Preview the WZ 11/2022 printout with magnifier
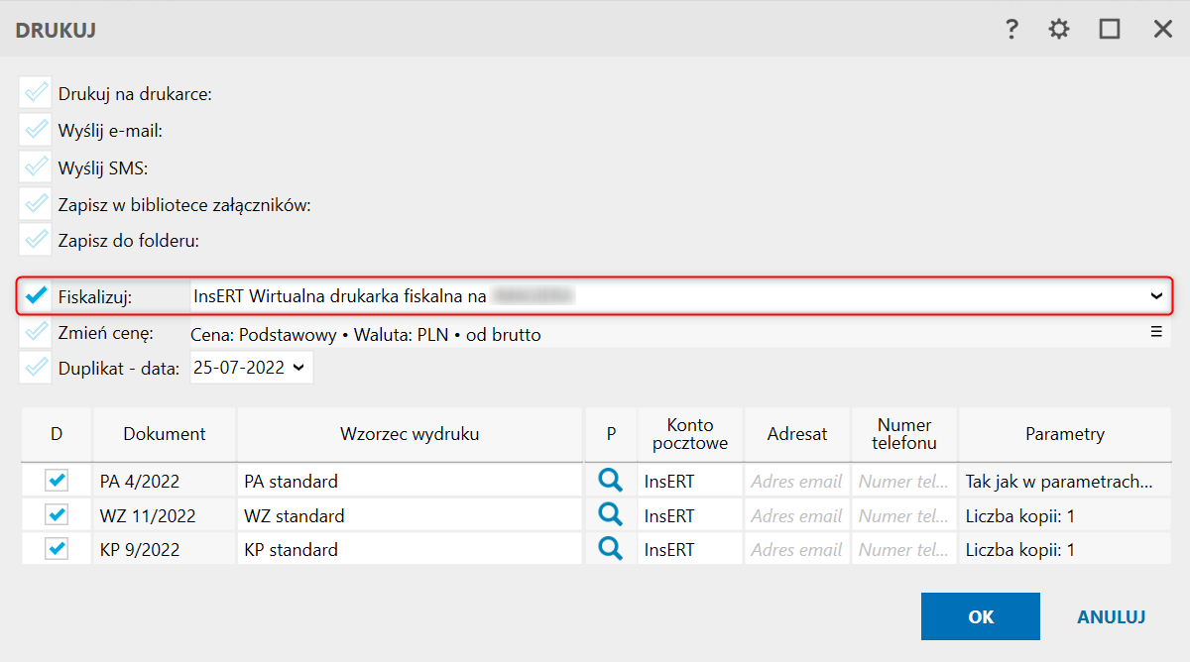Image resolution: width=1190 pixels, height=662 pixels. [610, 515]
